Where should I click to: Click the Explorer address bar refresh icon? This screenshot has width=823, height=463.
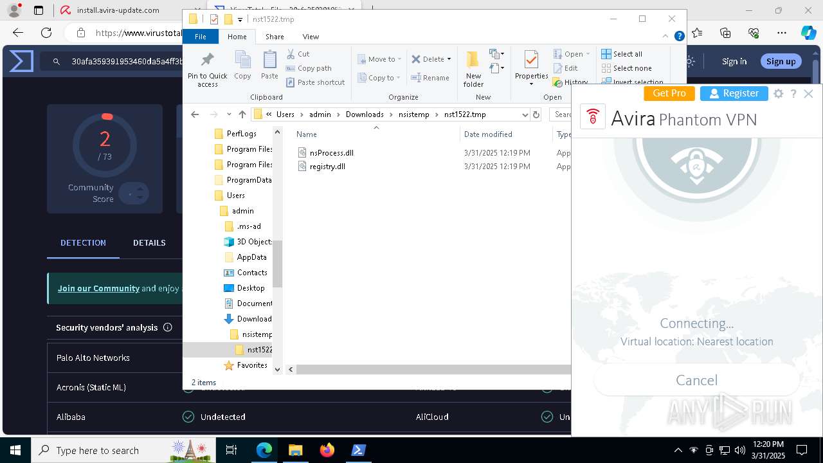[536, 114]
